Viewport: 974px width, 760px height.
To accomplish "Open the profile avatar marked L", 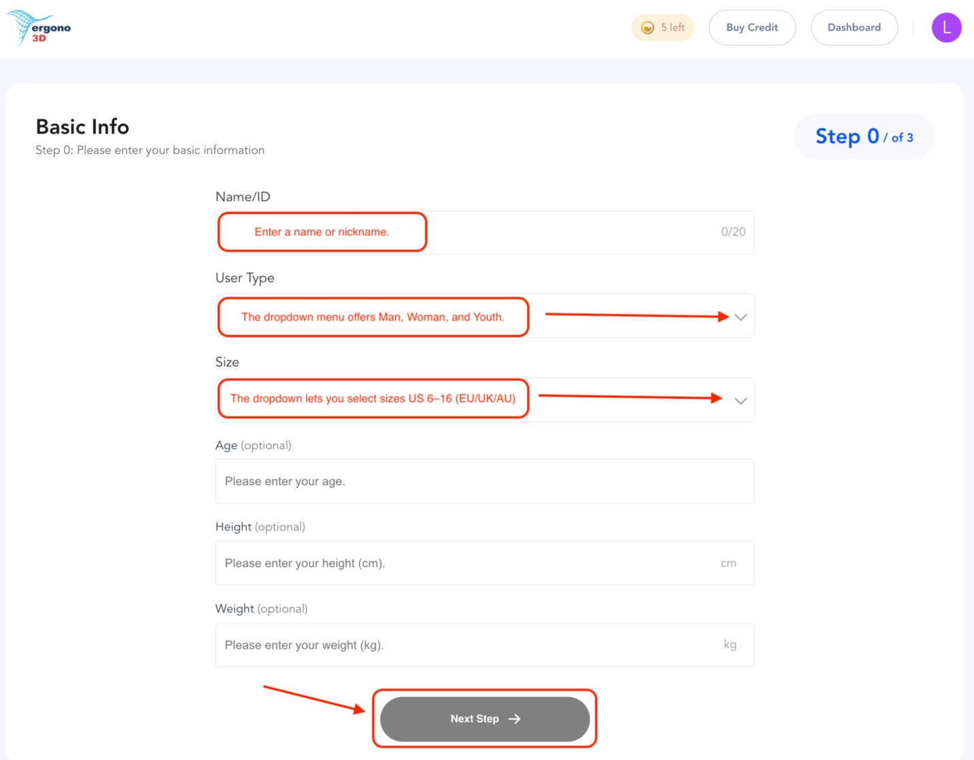I will point(946,27).
